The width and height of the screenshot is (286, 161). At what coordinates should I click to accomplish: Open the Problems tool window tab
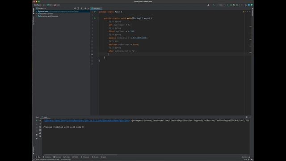tap(46, 157)
